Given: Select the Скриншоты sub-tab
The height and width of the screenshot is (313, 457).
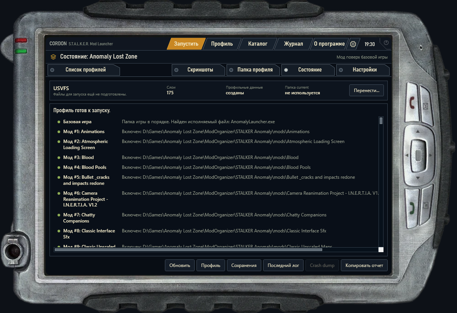Looking at the screenshot, I should (198, 70).
